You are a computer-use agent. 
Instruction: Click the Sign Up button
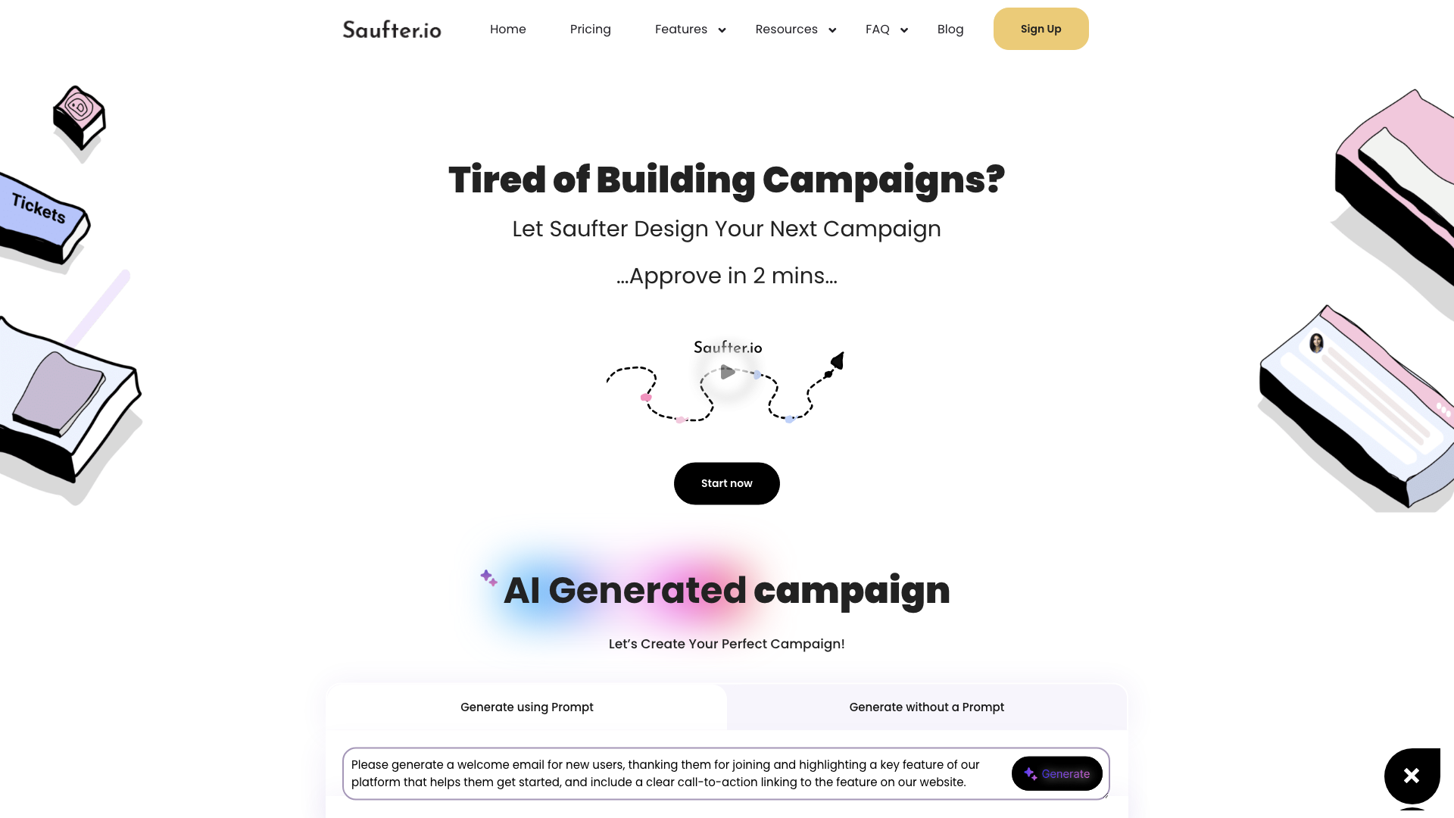click(1041, 29)
